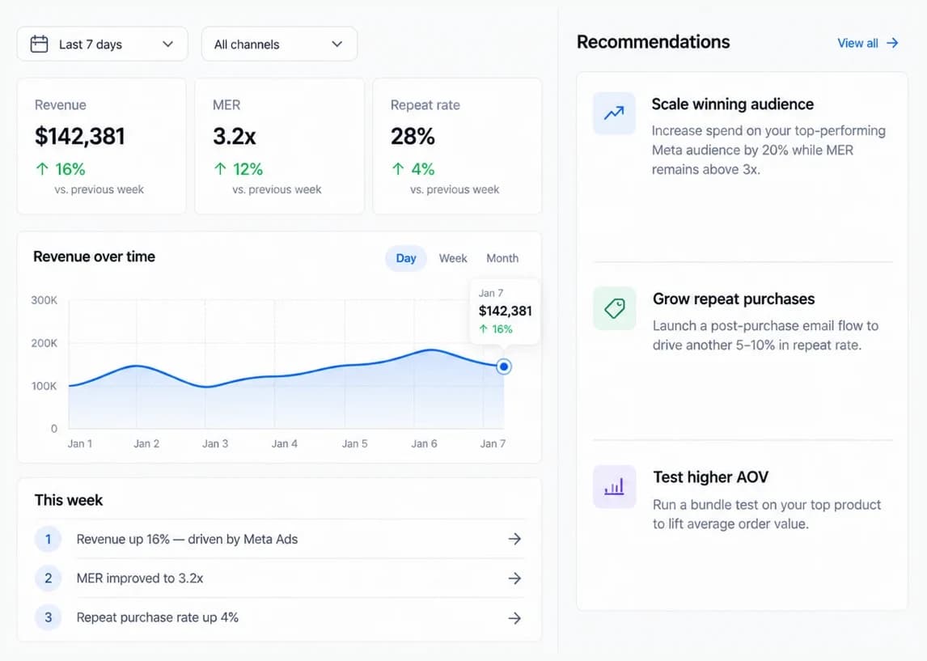Click the Scale winning audience trend icon

(614, 113)
